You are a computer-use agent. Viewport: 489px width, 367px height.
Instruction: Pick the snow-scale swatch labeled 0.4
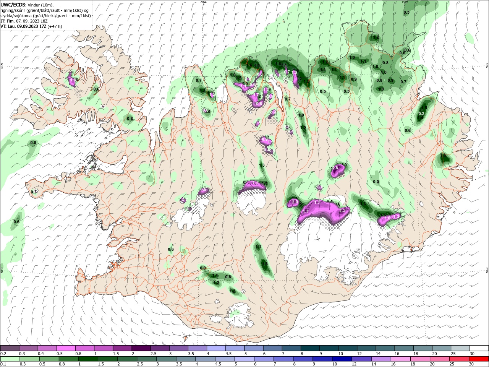click(x=47, y=348)
